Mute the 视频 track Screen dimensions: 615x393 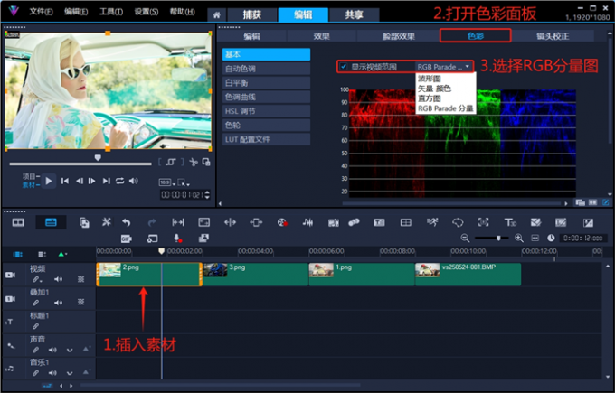coord(58,279)
